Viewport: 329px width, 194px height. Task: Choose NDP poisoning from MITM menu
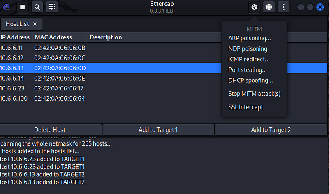tap(248, 48)
